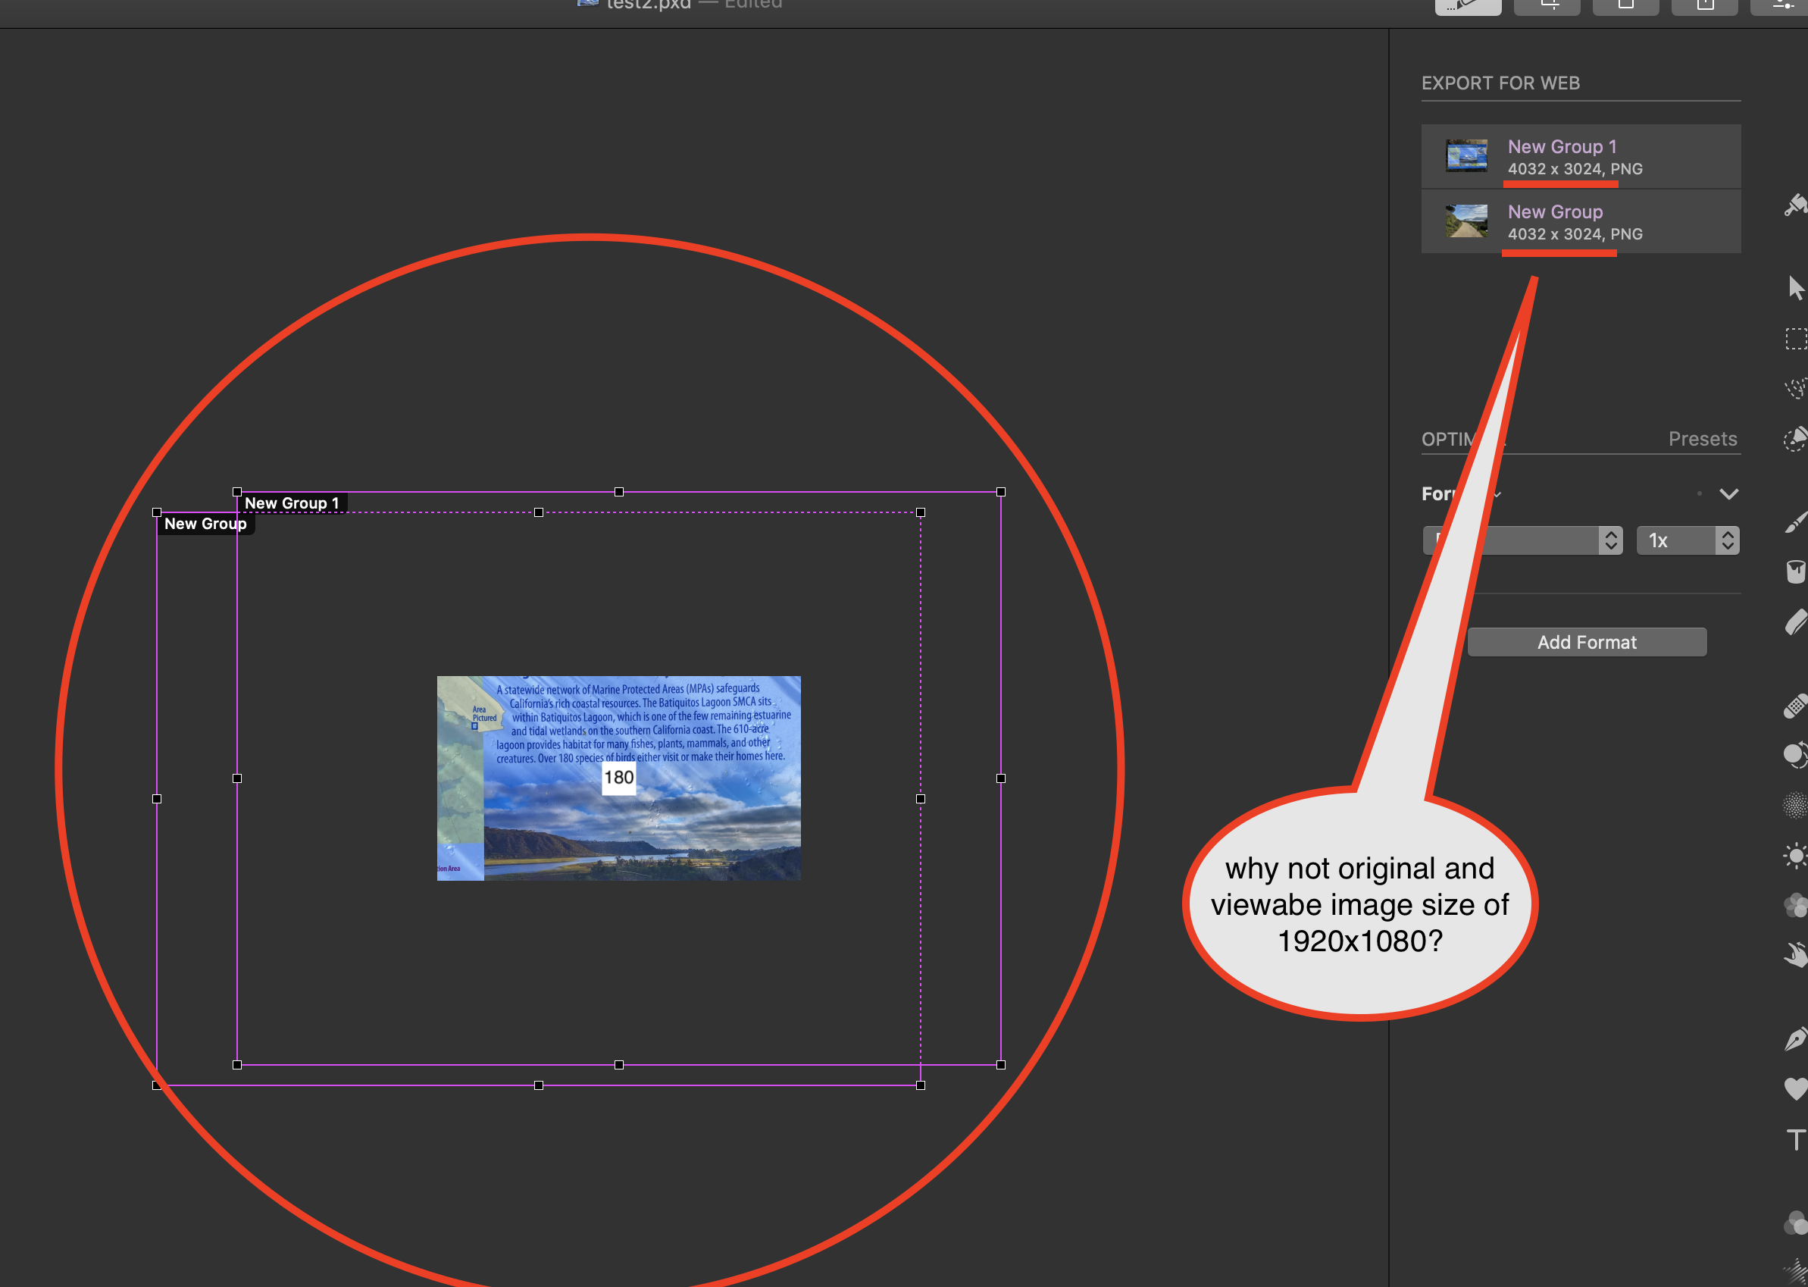Click the Add Format button
Viewport: 1808px width, 1287px height.
(1587, 642)
